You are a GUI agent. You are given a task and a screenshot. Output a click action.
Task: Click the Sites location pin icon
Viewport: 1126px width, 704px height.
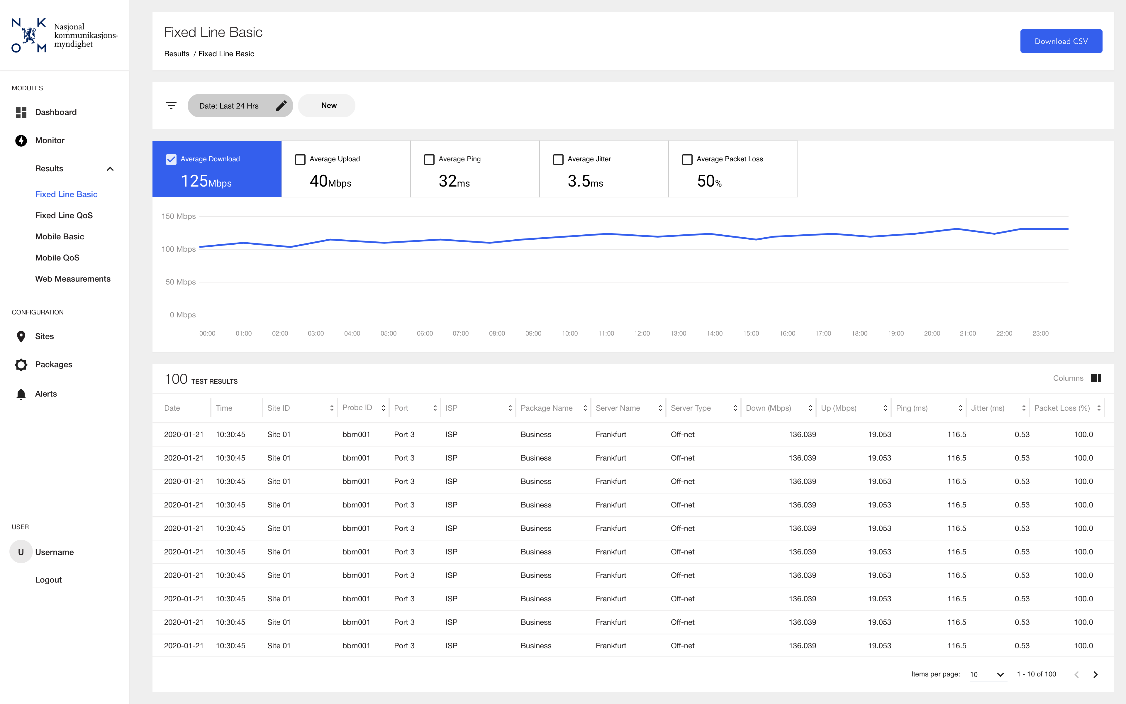click(x=21, y=336)
